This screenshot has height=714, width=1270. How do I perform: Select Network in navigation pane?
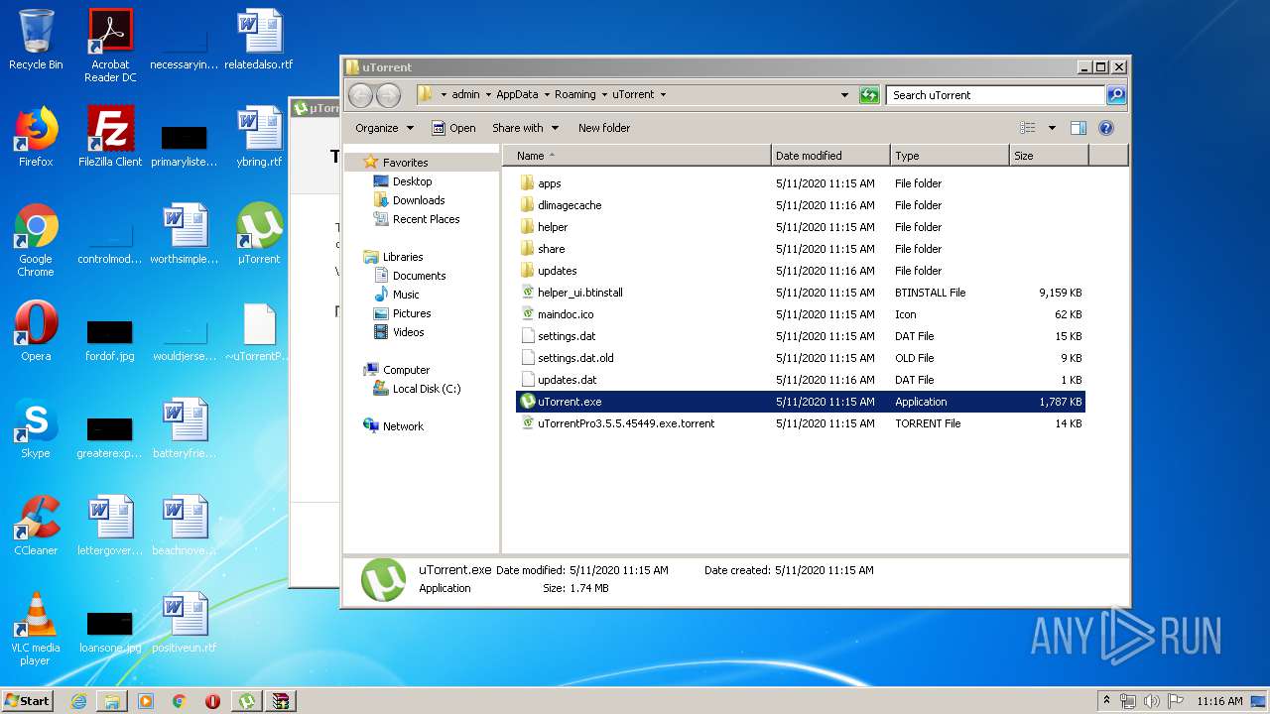coord(403,426)
